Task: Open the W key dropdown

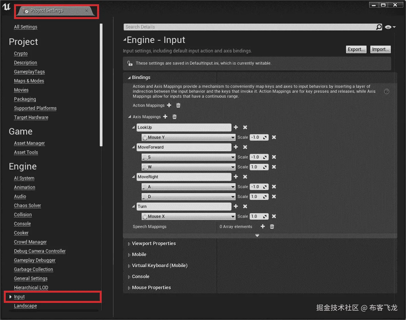Action: coord(189,167)
